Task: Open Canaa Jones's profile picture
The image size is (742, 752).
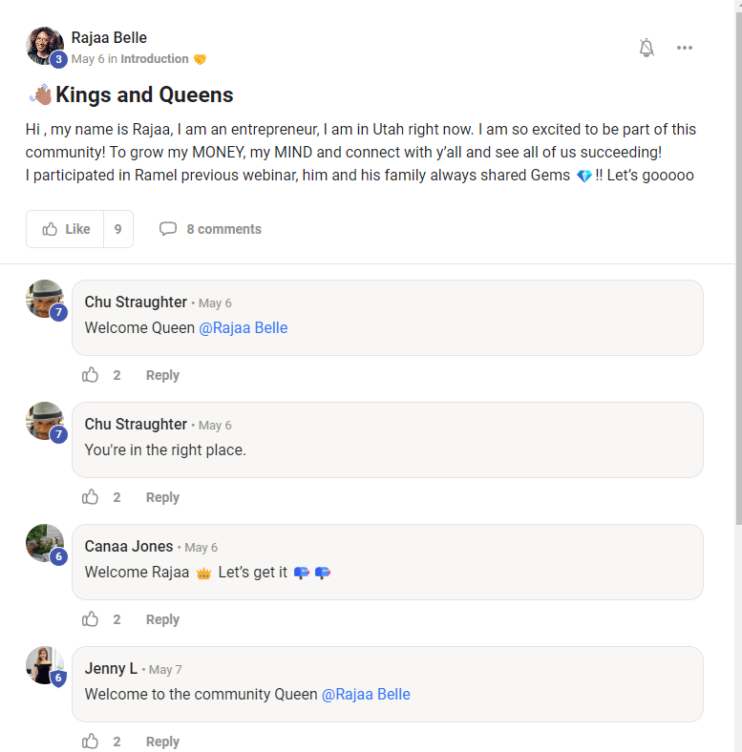Action: [x=44, y=543]
